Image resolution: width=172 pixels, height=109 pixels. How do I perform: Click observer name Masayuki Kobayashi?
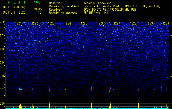pyautogui.click(x=98, y=3)
